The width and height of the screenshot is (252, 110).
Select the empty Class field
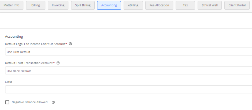pos(129,89)
